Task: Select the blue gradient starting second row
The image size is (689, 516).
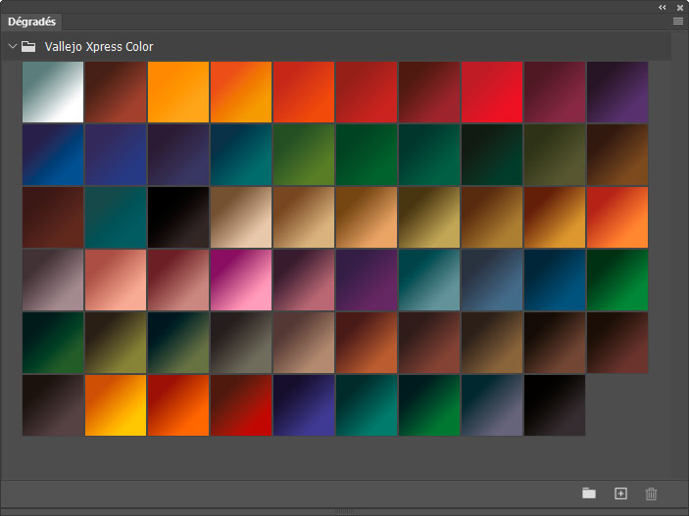Action: pos(53,155)
